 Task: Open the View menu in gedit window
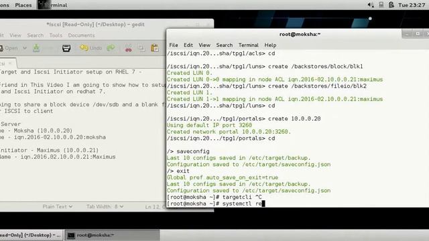point(15,35)
